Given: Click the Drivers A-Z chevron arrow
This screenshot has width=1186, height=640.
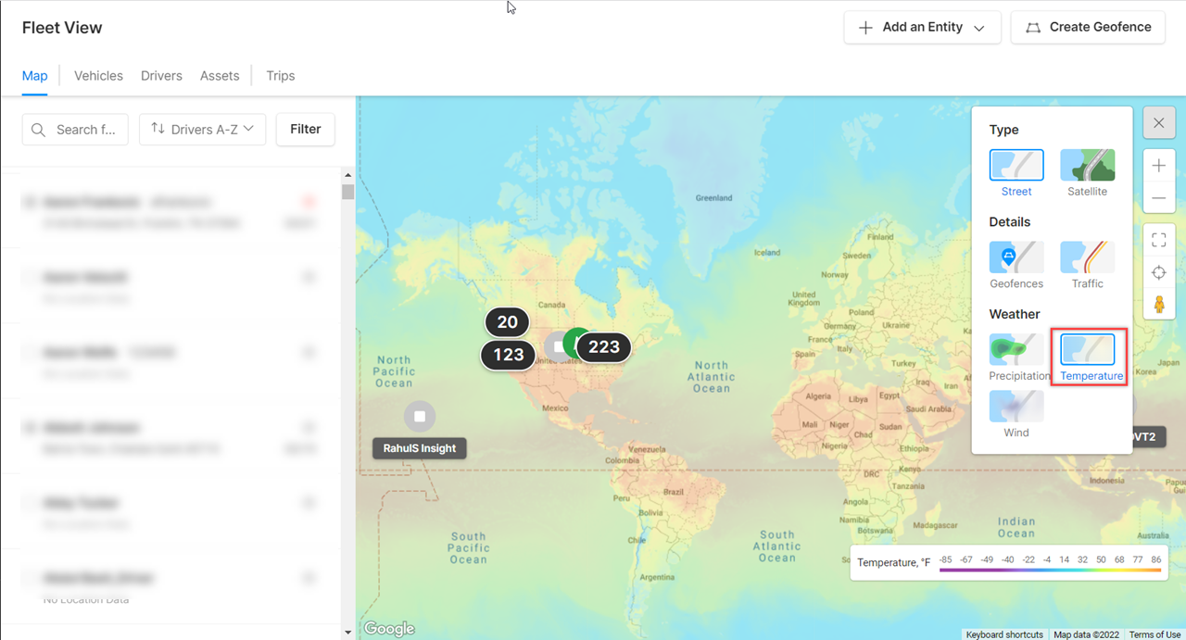Looking at the screenshot, I should pos(248,129).
